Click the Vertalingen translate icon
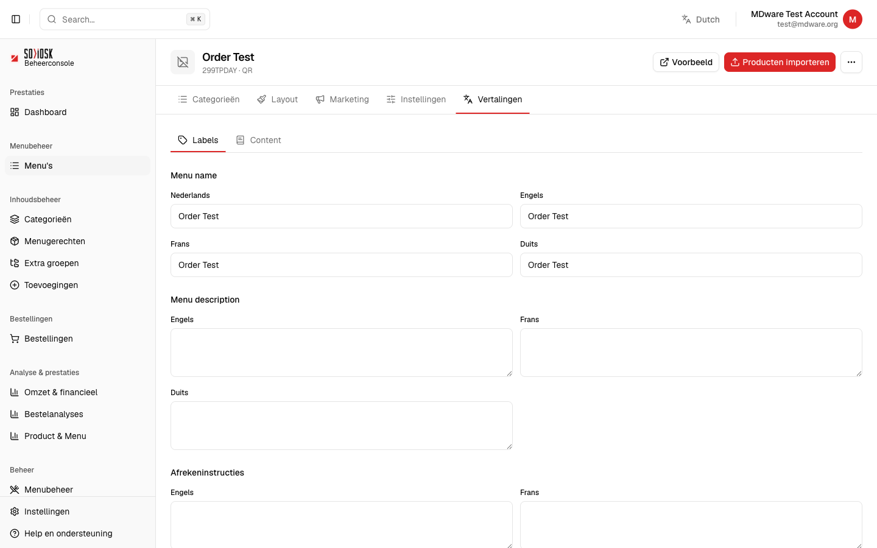Viewport: 877px width, 548px height. (468, 99)
